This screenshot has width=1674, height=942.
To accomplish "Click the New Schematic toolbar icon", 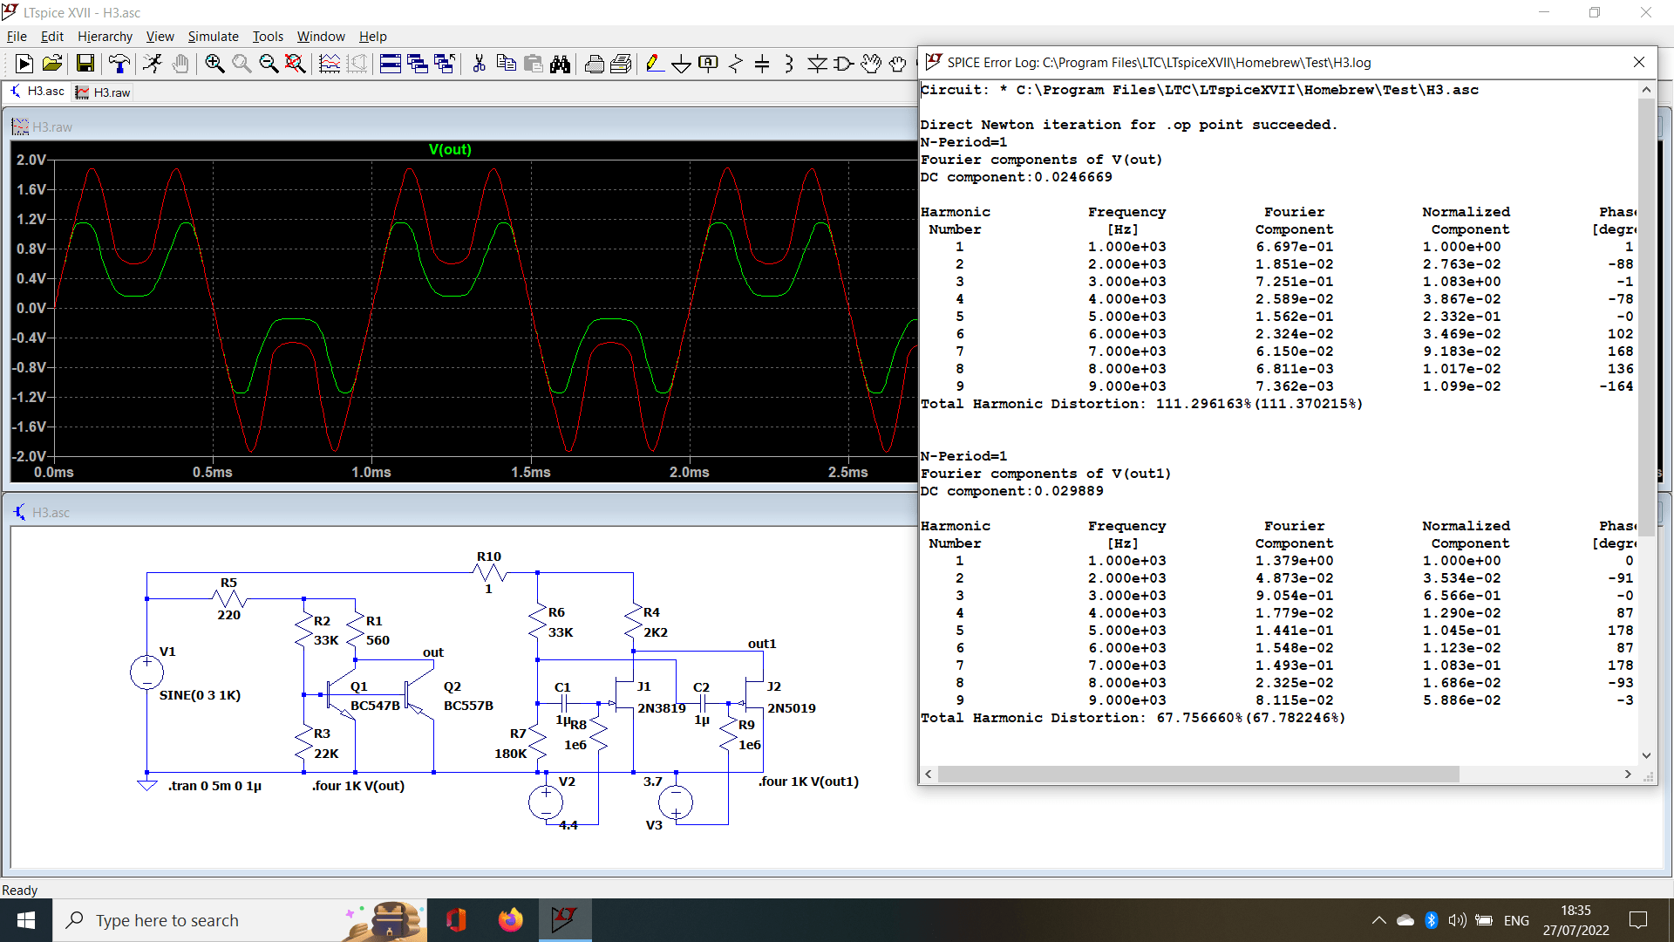I will point(24,63).
